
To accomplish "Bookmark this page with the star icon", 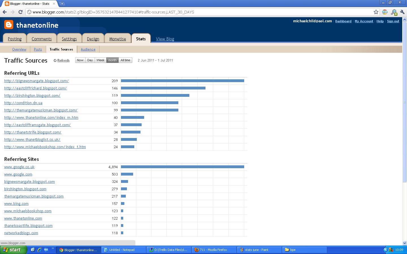I will [x=376, y=12].
